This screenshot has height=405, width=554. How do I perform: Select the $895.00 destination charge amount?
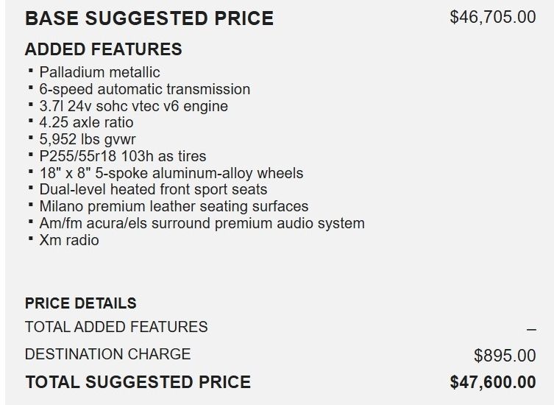(505, 356)
